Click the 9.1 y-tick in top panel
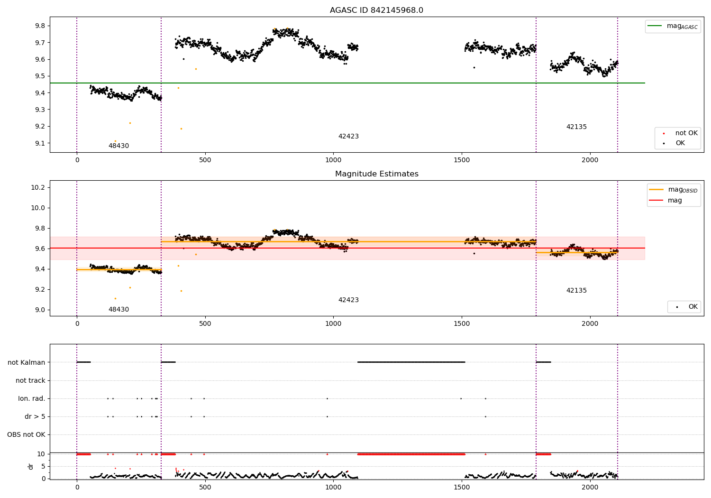 40,143
